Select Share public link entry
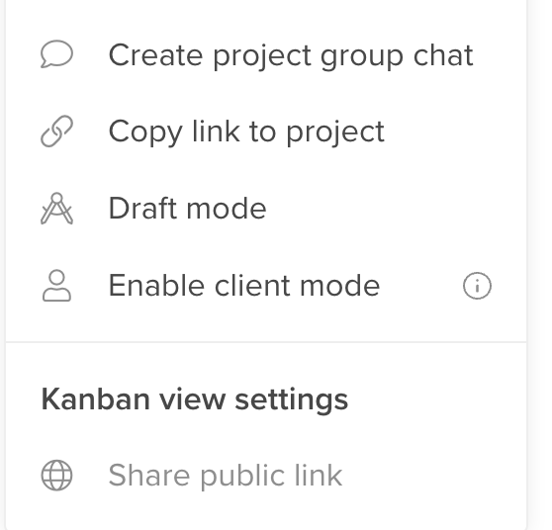Screen dimensions: 552x530 (x=266, y=475)
